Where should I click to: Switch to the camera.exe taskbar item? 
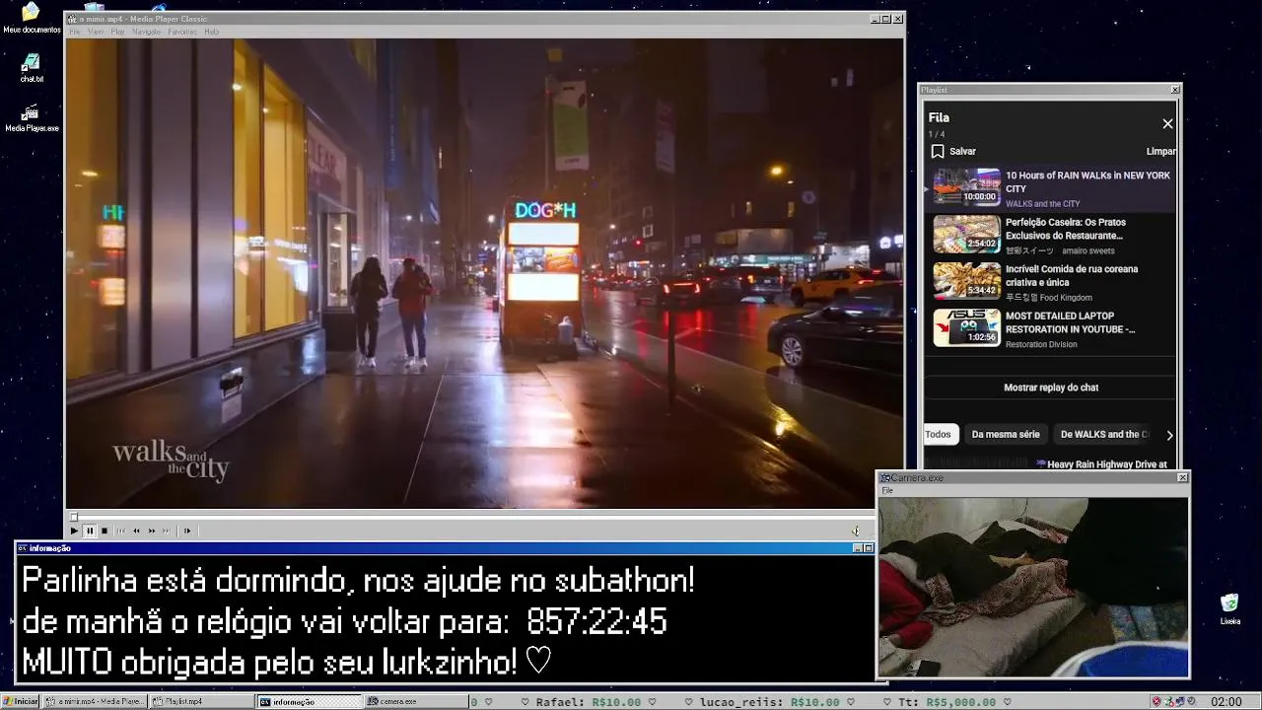click(416, 701)
